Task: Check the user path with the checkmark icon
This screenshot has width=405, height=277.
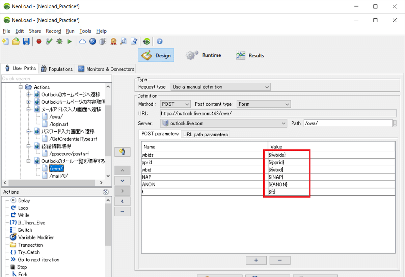Action: (x=49, y=41)
